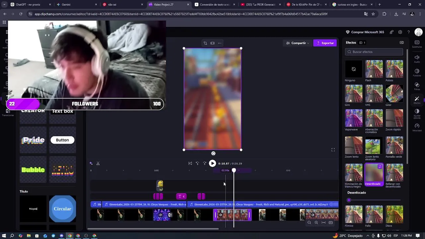This screenshot has height=239, width=425.
Task: Fit timeline to screen width
Action: pyautogui.click(x=323, y=223)
